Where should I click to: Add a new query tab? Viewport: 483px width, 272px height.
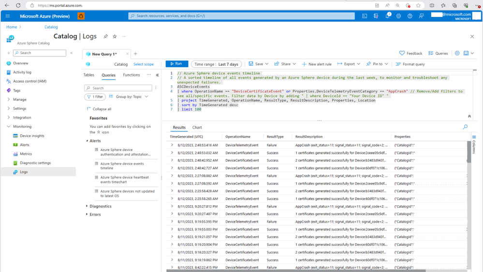coord(135,54)
